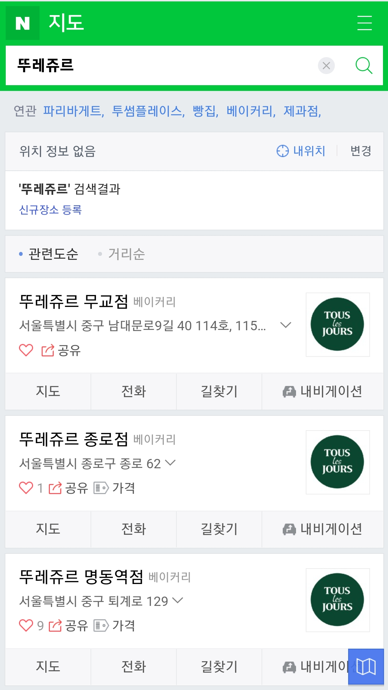
Task: Sort results by 거리순
Action: coord(126,254)
